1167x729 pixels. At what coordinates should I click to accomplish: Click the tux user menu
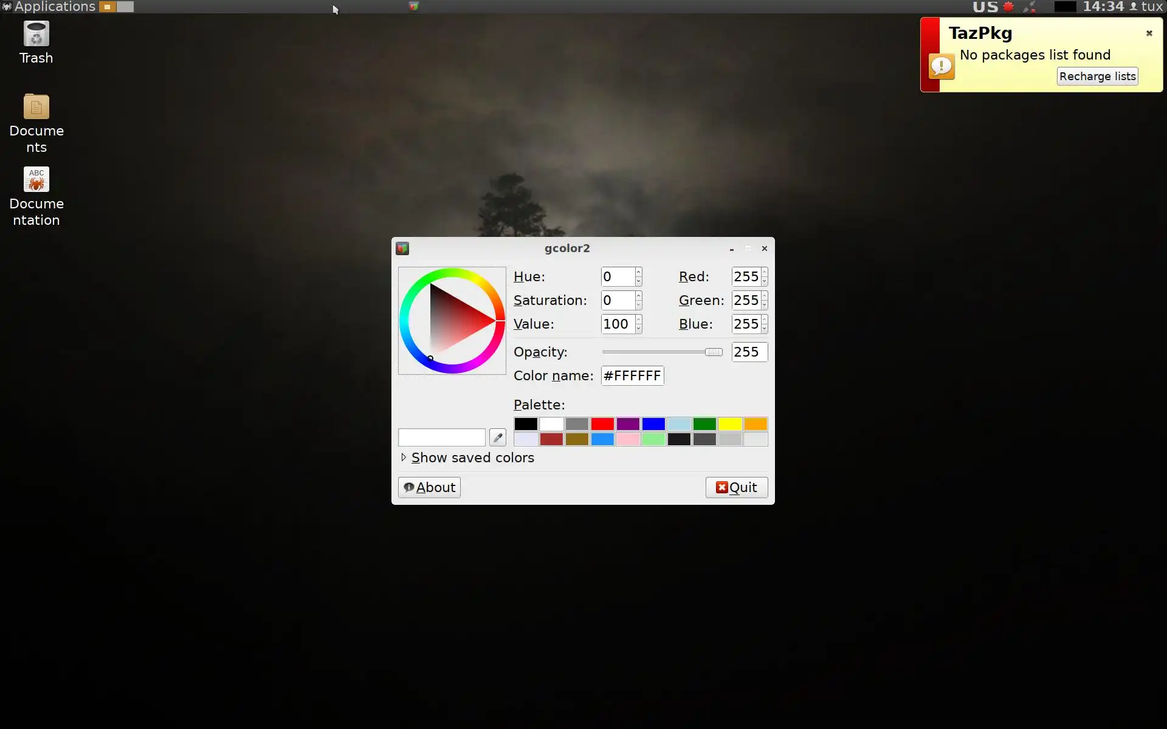pos(1146,7)
